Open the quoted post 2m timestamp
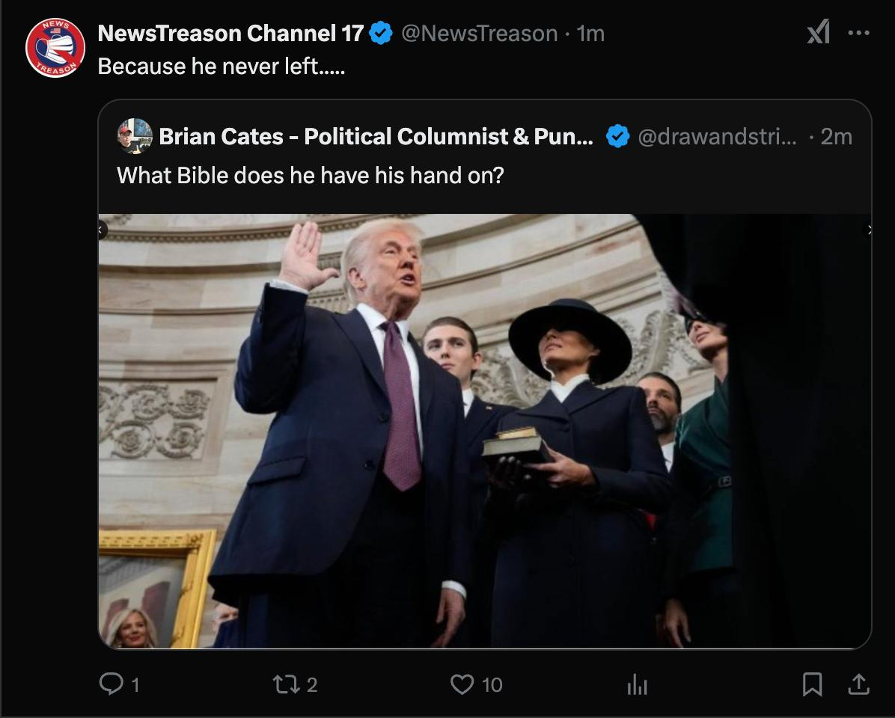Screen dimensions: 895x718 tap(836, 137)
